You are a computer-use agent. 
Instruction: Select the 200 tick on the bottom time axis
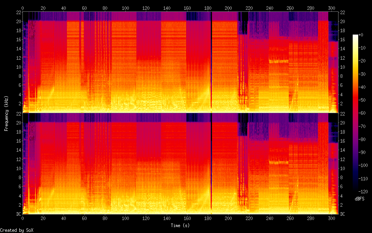tap(228, 218)
